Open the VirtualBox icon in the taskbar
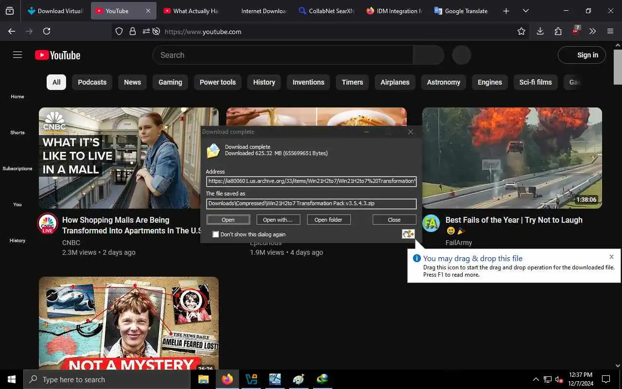Image resolution: width=622 pixels, height=389 pixels. [251, 379]
